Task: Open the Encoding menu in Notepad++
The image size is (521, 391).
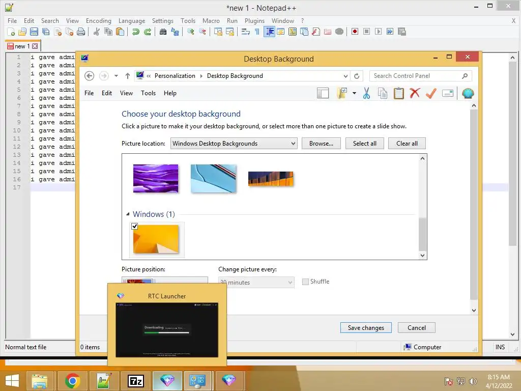Action: pyautogui.click(x=98, y=20)
